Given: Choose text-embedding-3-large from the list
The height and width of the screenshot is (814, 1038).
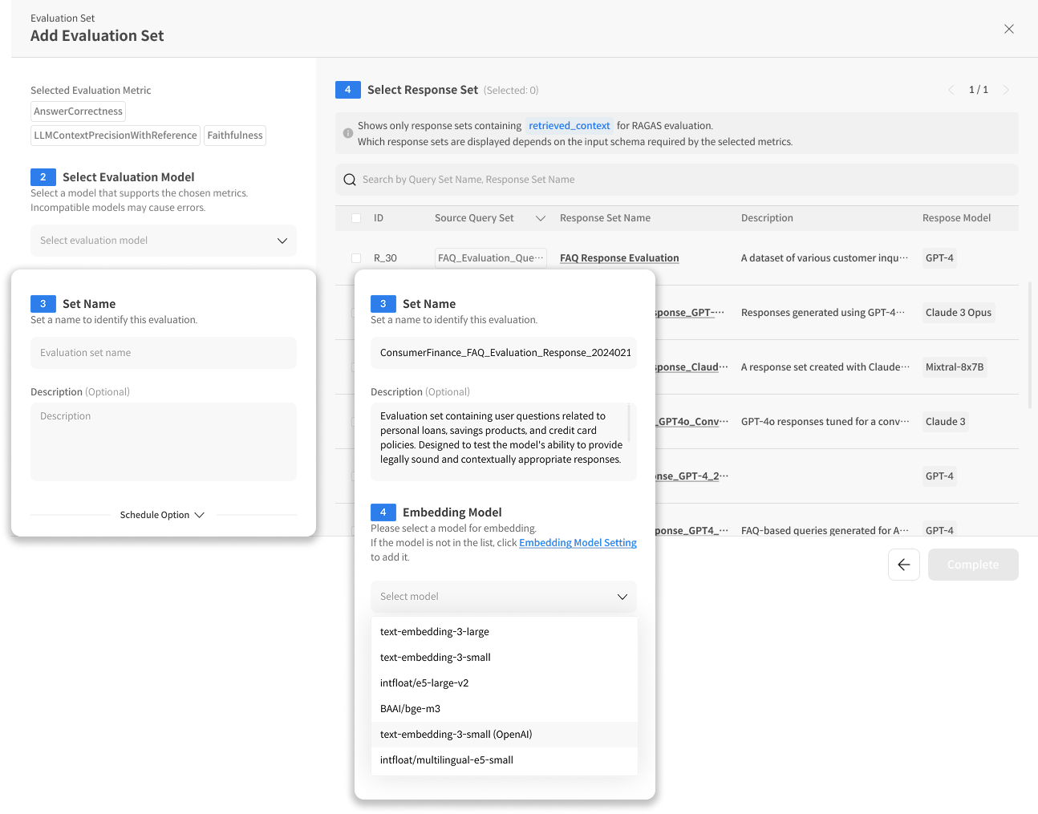Looking at the screenshot, I should (x=435, y=632).
